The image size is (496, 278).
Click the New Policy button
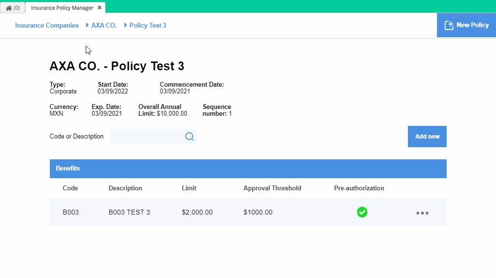pyautogui.click(x=466, y=25)
